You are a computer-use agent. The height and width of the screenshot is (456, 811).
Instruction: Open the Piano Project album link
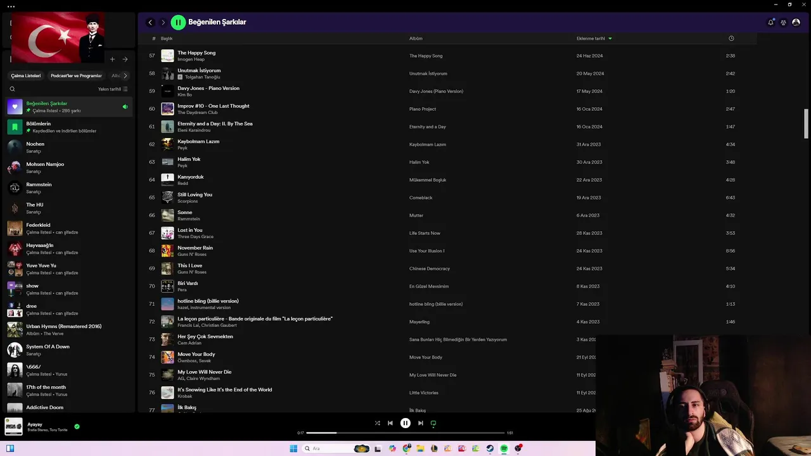point(423,109)
